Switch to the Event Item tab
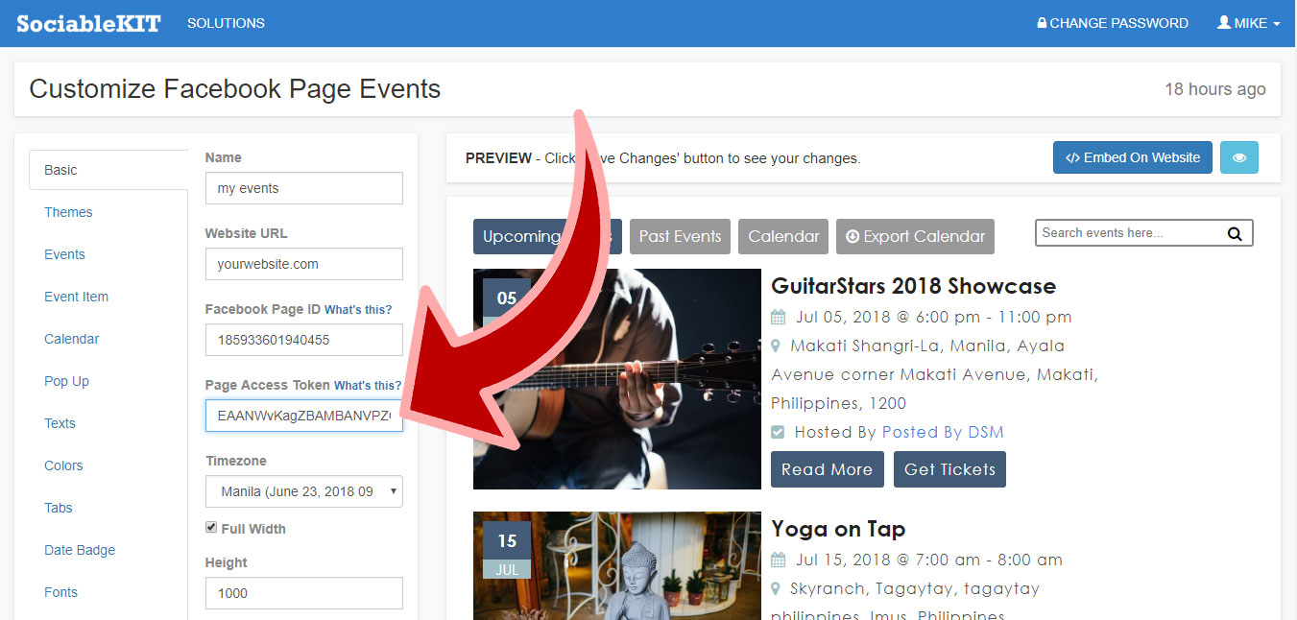1297x620 pixels. 76,297
